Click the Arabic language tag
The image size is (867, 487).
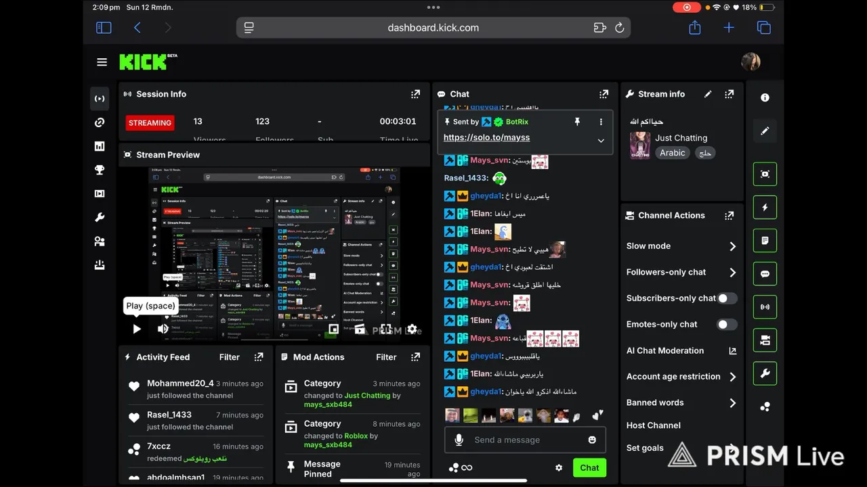(x=673, y=153)
